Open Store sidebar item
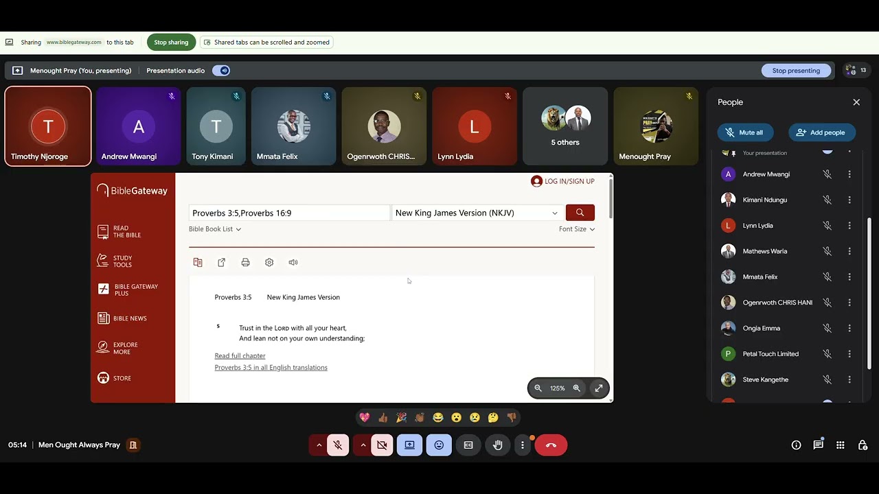The width and height of the screenshot is (879, 494). point(115,378)
